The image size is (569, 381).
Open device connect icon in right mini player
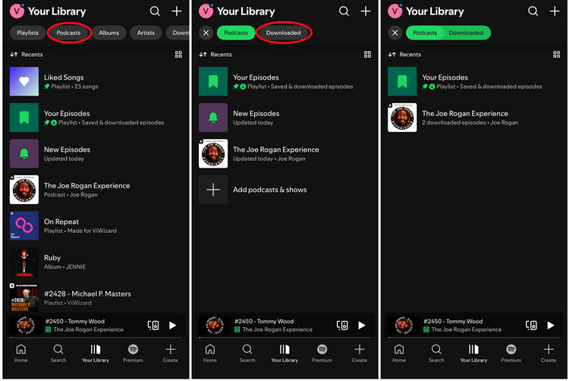click(x=531, y=325)
